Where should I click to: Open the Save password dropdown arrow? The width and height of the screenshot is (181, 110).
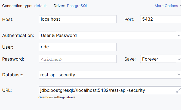pyautogui.click(x=179, y=59)
